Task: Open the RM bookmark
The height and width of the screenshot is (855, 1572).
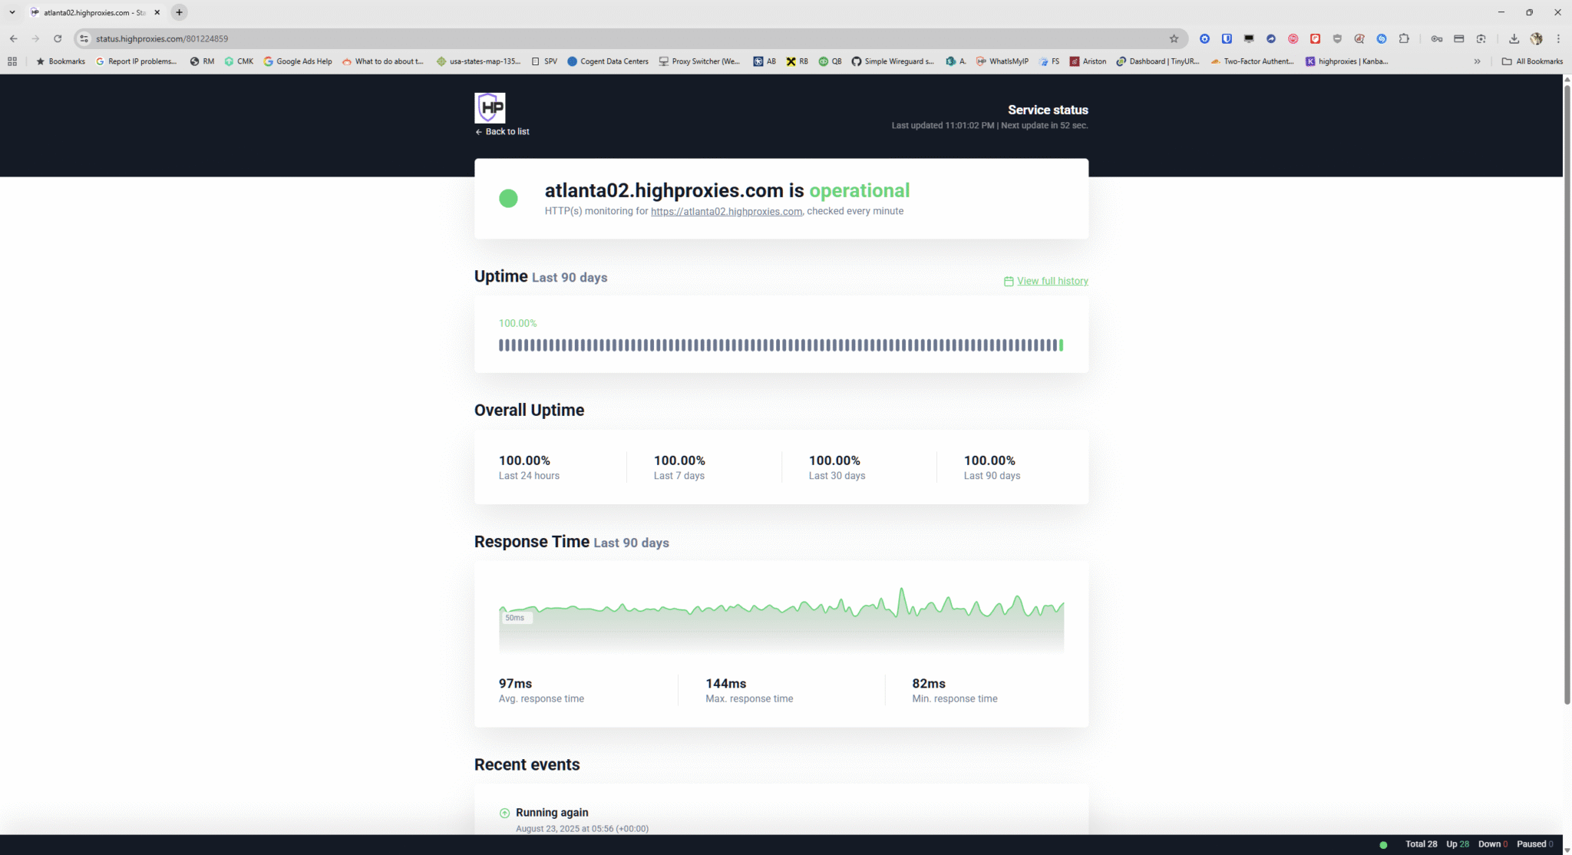Action: (x=202, y=61)
